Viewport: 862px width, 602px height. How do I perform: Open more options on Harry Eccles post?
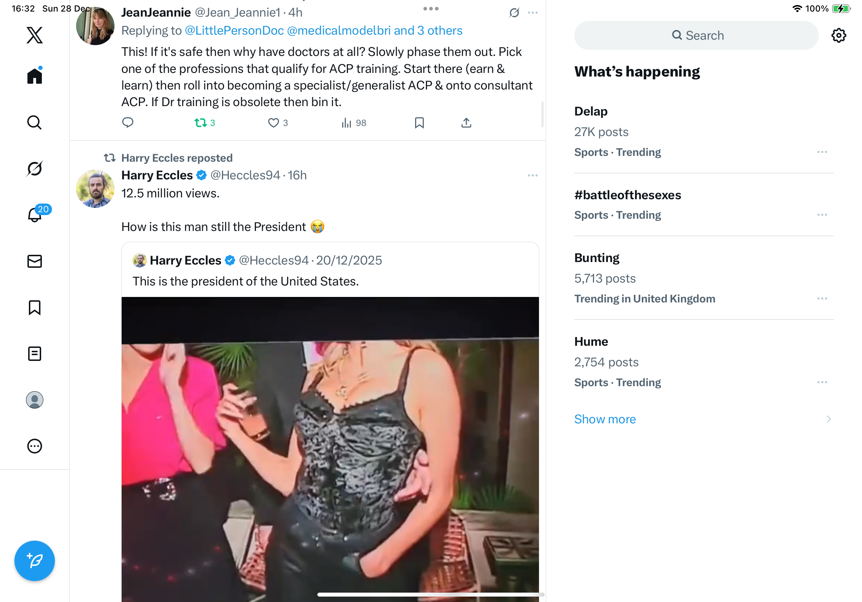coord(532,176)
